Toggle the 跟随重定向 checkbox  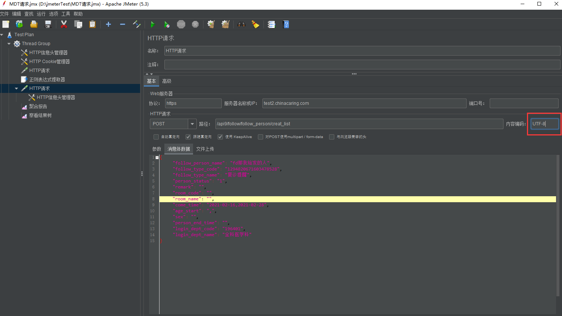tap(188, 137)
